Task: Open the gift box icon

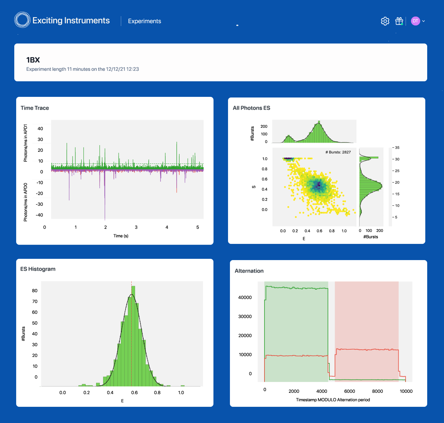Action: (x=399, y=21)
